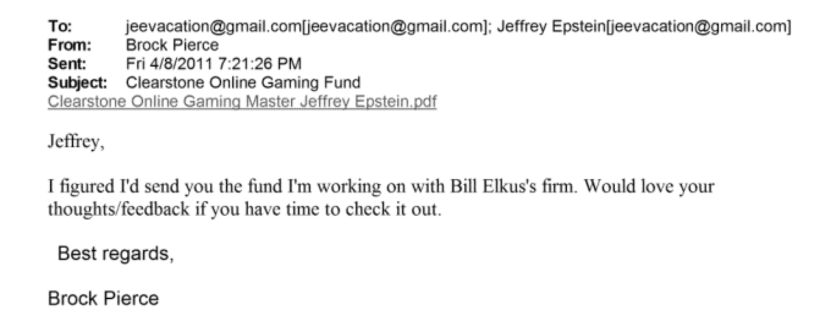Open the Clearstone Online Gaming Master PDF attachment
Screen dimensions: 832x309
coord(242,101)
